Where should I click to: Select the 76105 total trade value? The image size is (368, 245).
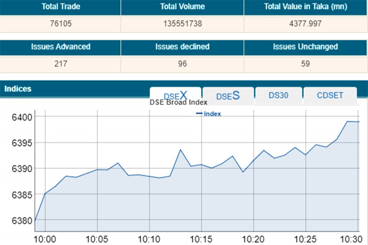[61, 24]
